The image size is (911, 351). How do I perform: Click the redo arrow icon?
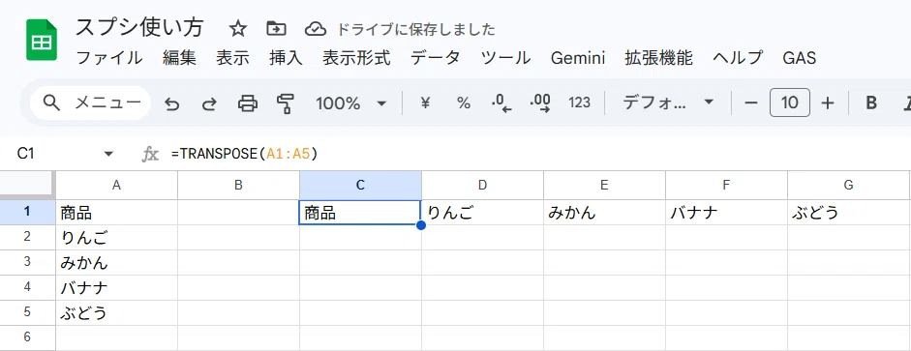coord(209,103)
